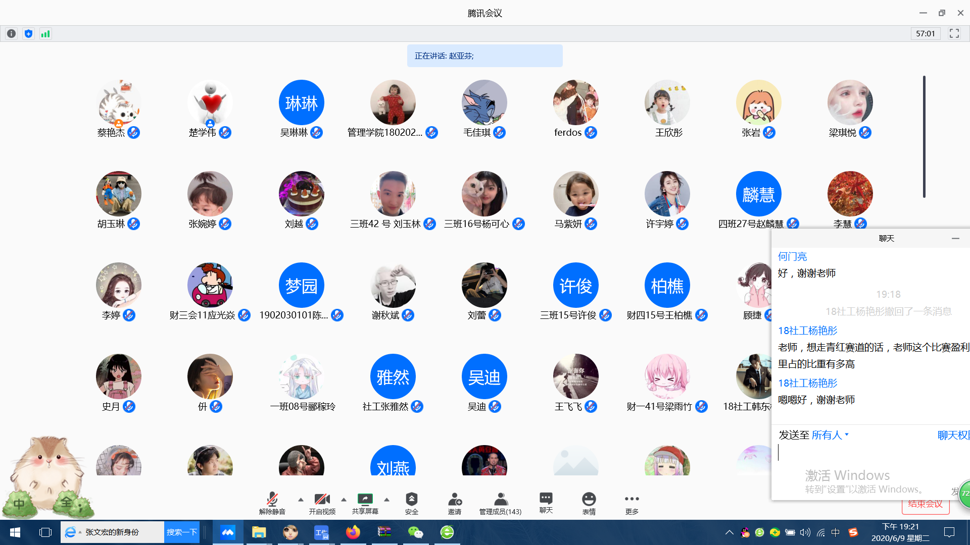Screen dimensions: 970x545
Task: Open WeChat from the Windows taskbar
Action: (x=415, y=532)
